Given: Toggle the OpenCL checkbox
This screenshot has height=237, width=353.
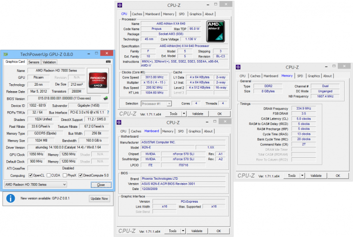Looking at the screenshot, I should pos(30,175).
